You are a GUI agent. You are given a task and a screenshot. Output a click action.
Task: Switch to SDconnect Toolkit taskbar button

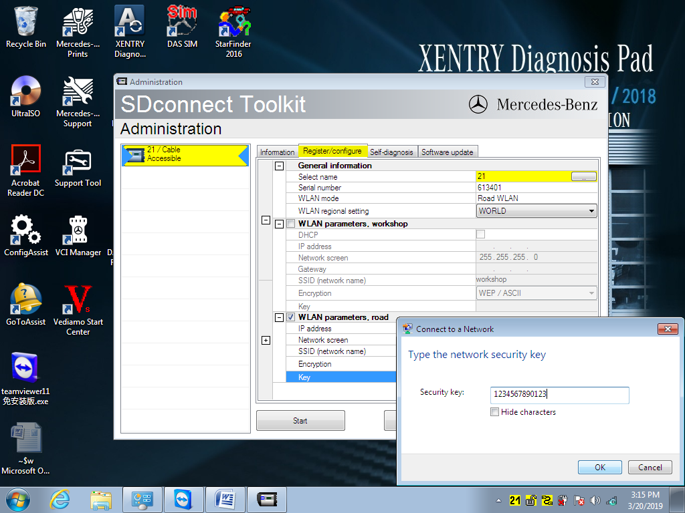coord(266,500)
